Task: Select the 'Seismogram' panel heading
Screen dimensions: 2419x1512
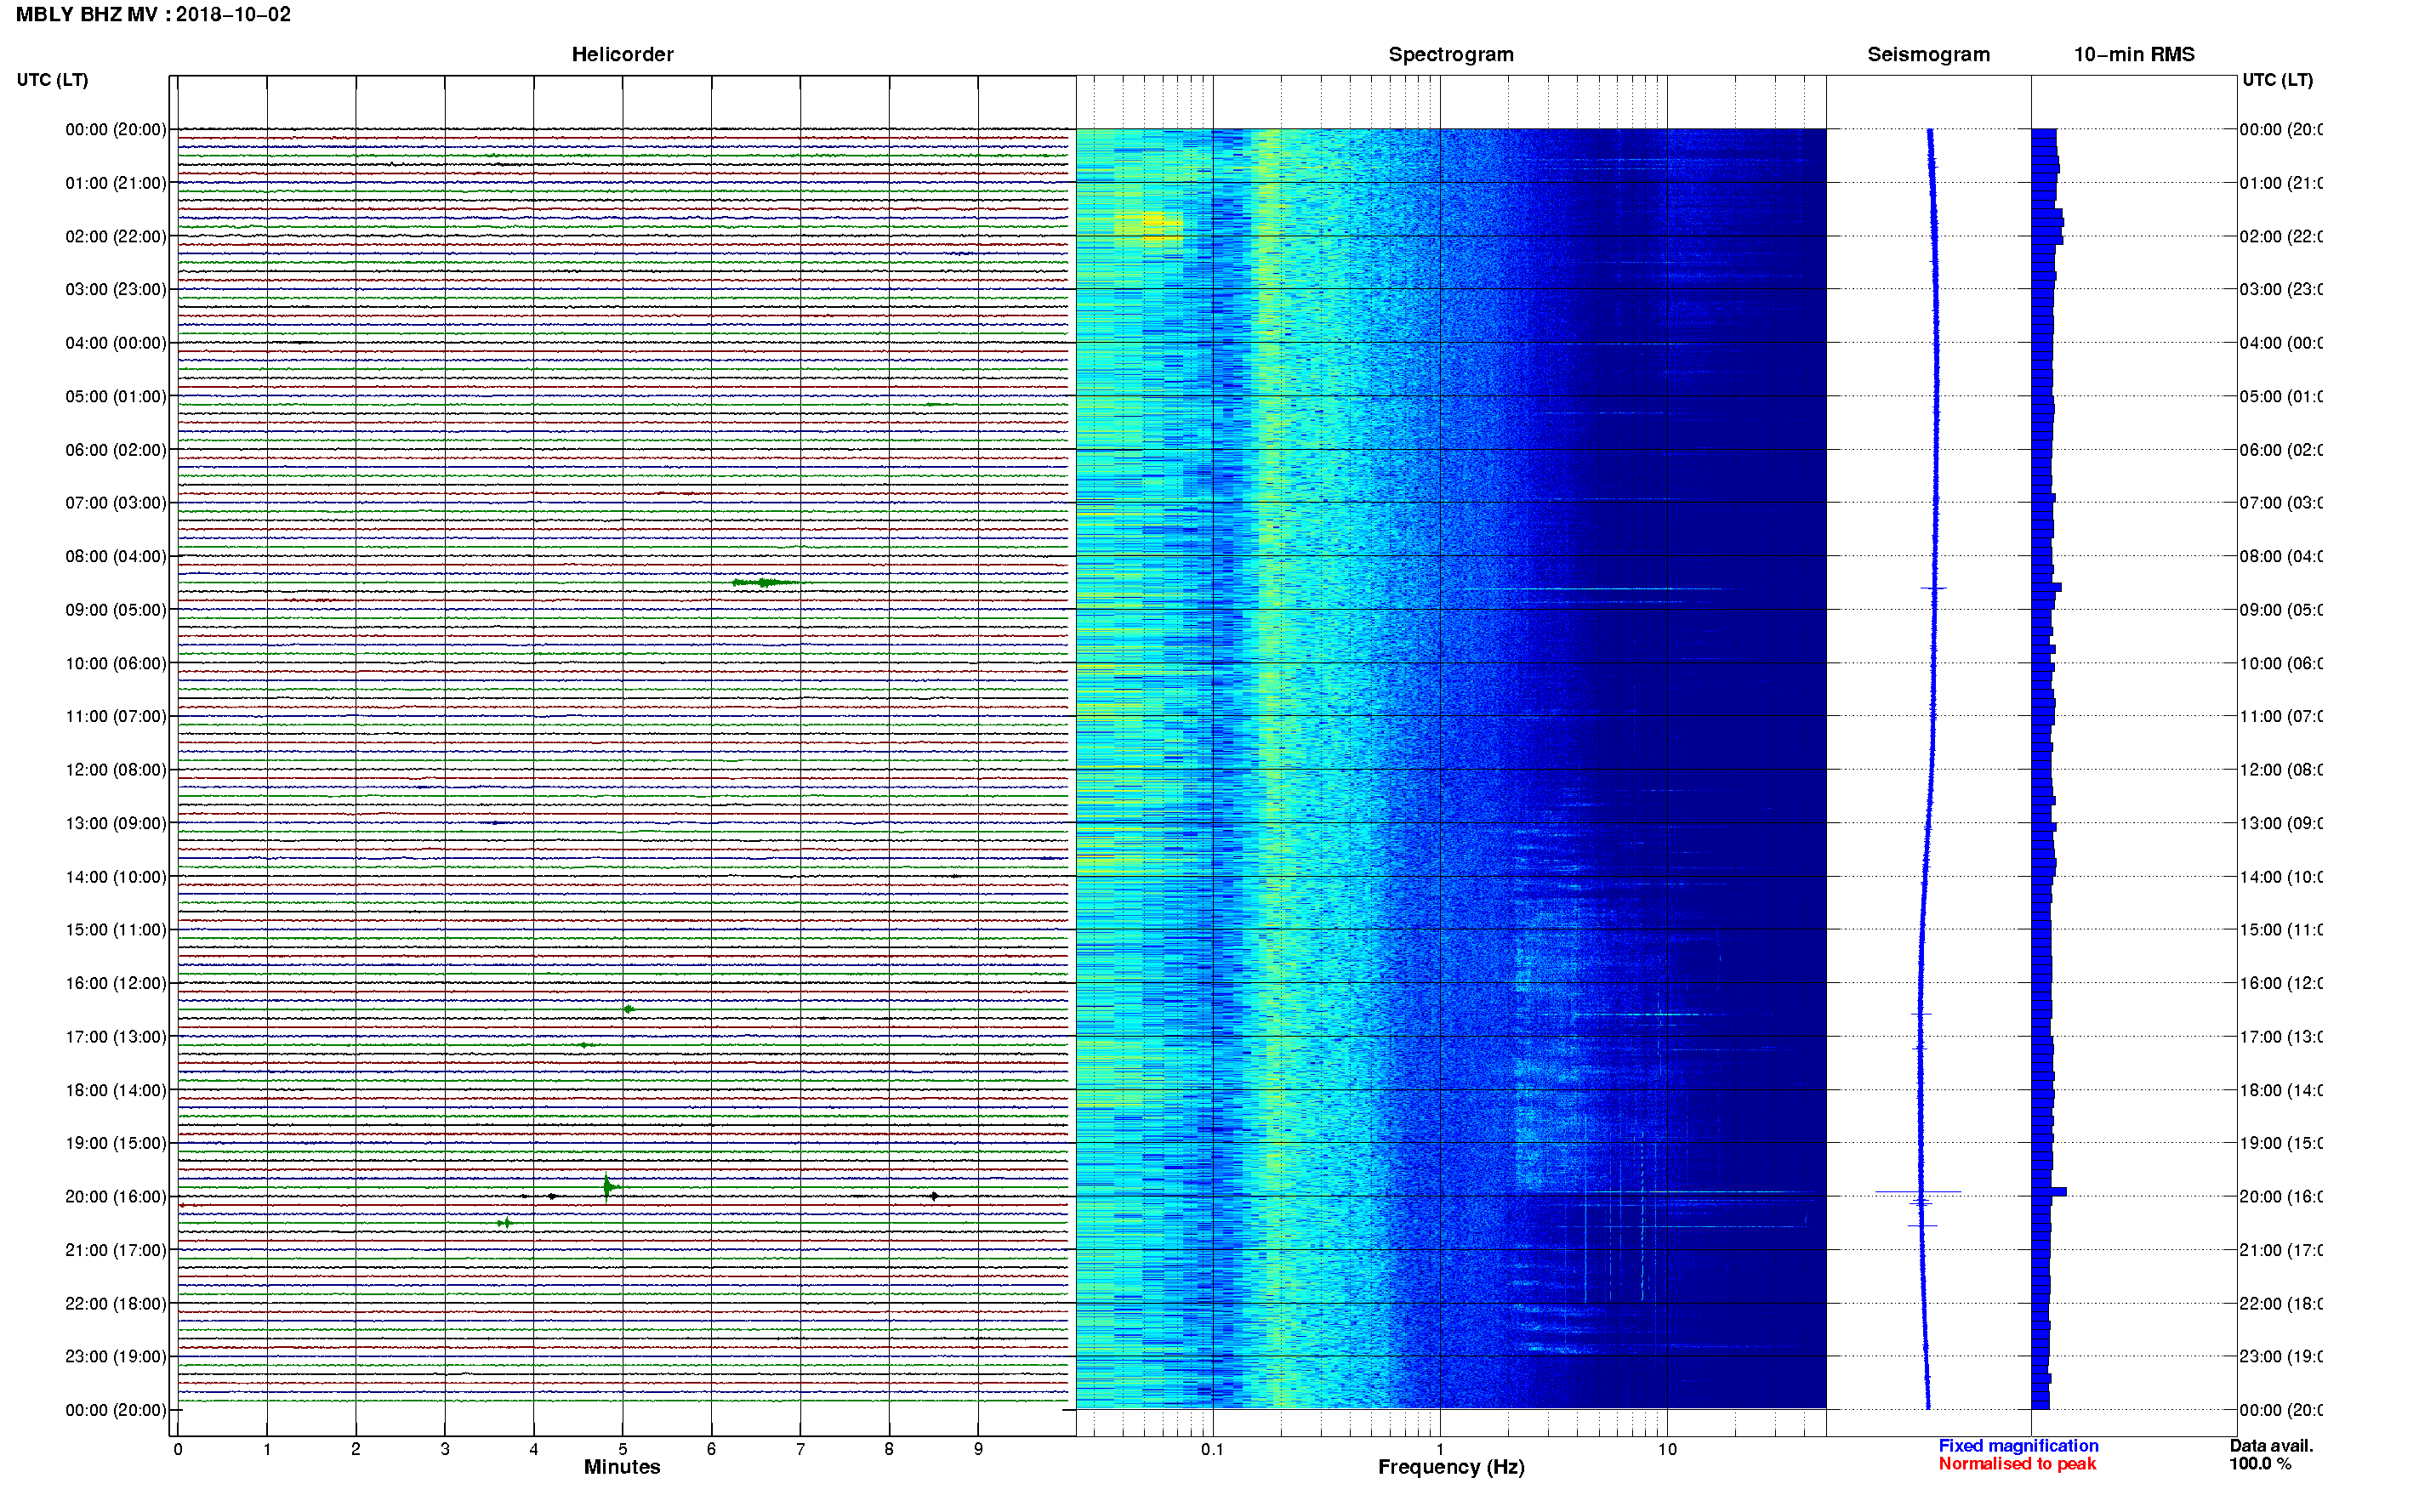Action: [x=1928, y=55]
